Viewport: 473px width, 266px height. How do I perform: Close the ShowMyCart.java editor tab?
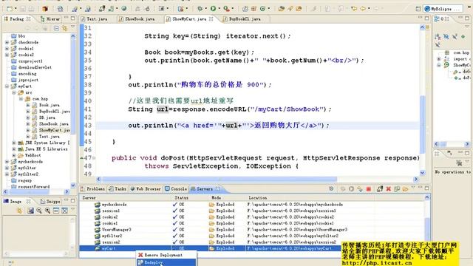[x=211, y=18]
